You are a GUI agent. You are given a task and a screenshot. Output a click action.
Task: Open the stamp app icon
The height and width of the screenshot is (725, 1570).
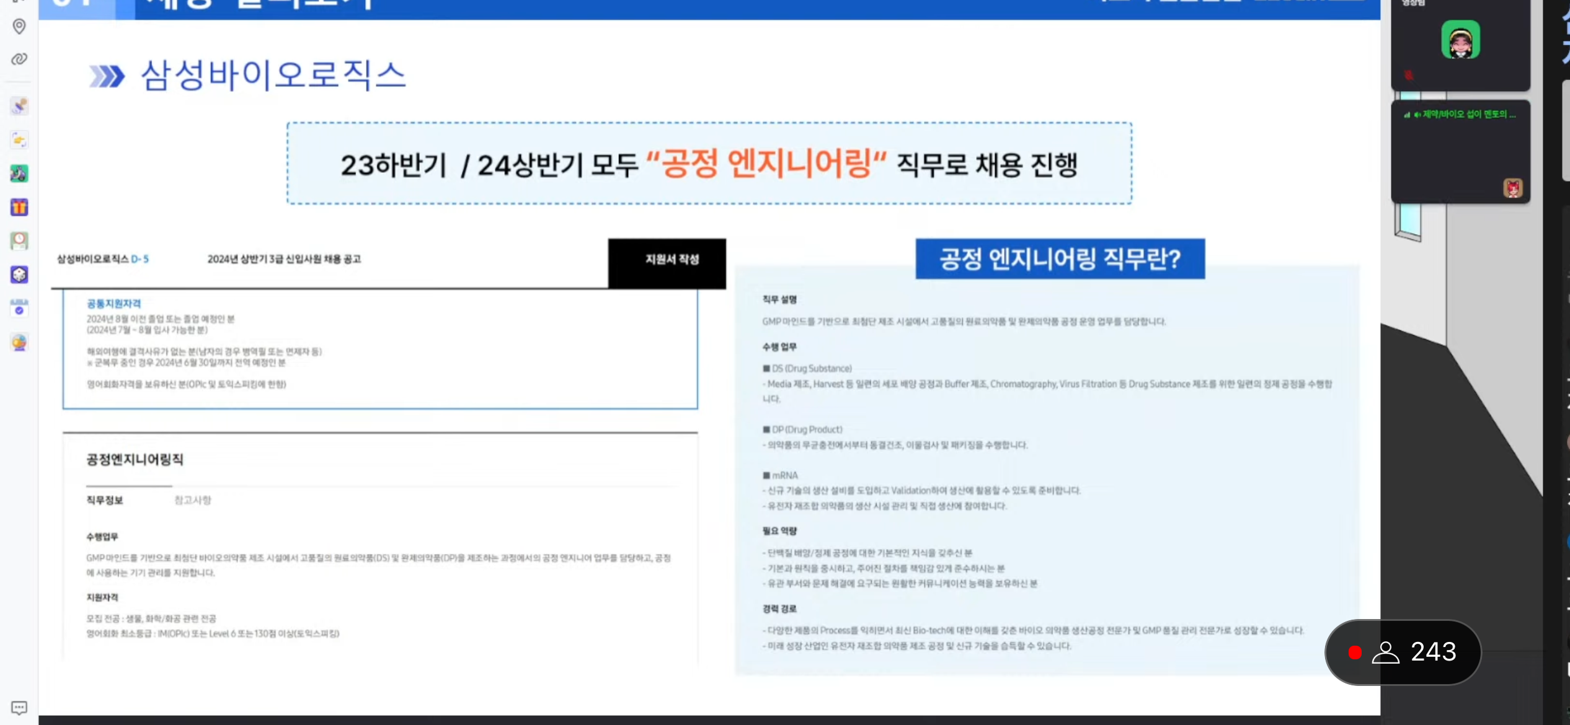pyautogui.click(x=19, y=106)
